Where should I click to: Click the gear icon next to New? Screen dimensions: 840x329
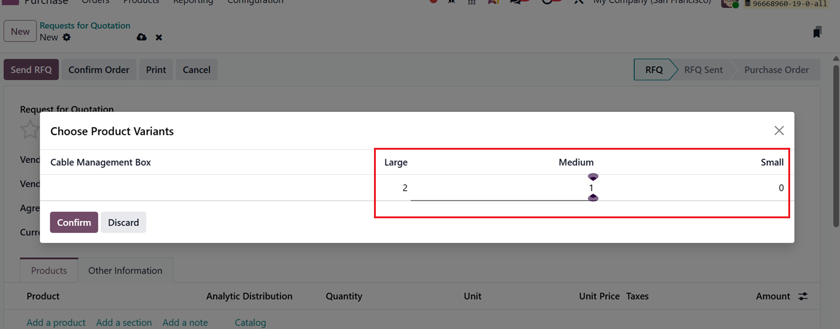click(67, 38)
